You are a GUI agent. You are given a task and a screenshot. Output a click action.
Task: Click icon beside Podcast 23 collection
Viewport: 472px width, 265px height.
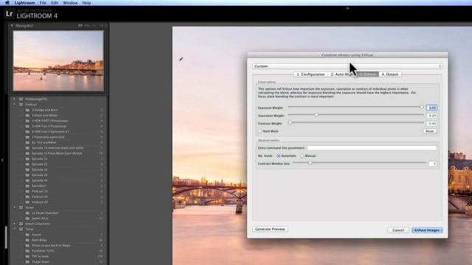click(x=27, y=191)
